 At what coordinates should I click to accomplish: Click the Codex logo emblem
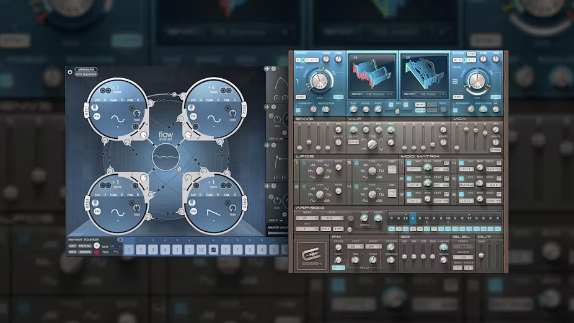pos(311,254)
